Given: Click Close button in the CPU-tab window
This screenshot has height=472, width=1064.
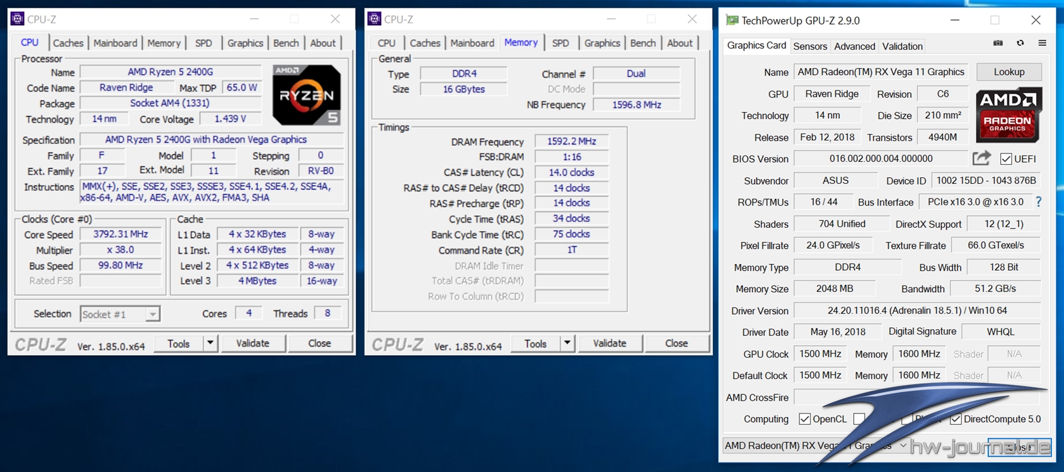Looking at the screenshot, I should click(319, 343).
